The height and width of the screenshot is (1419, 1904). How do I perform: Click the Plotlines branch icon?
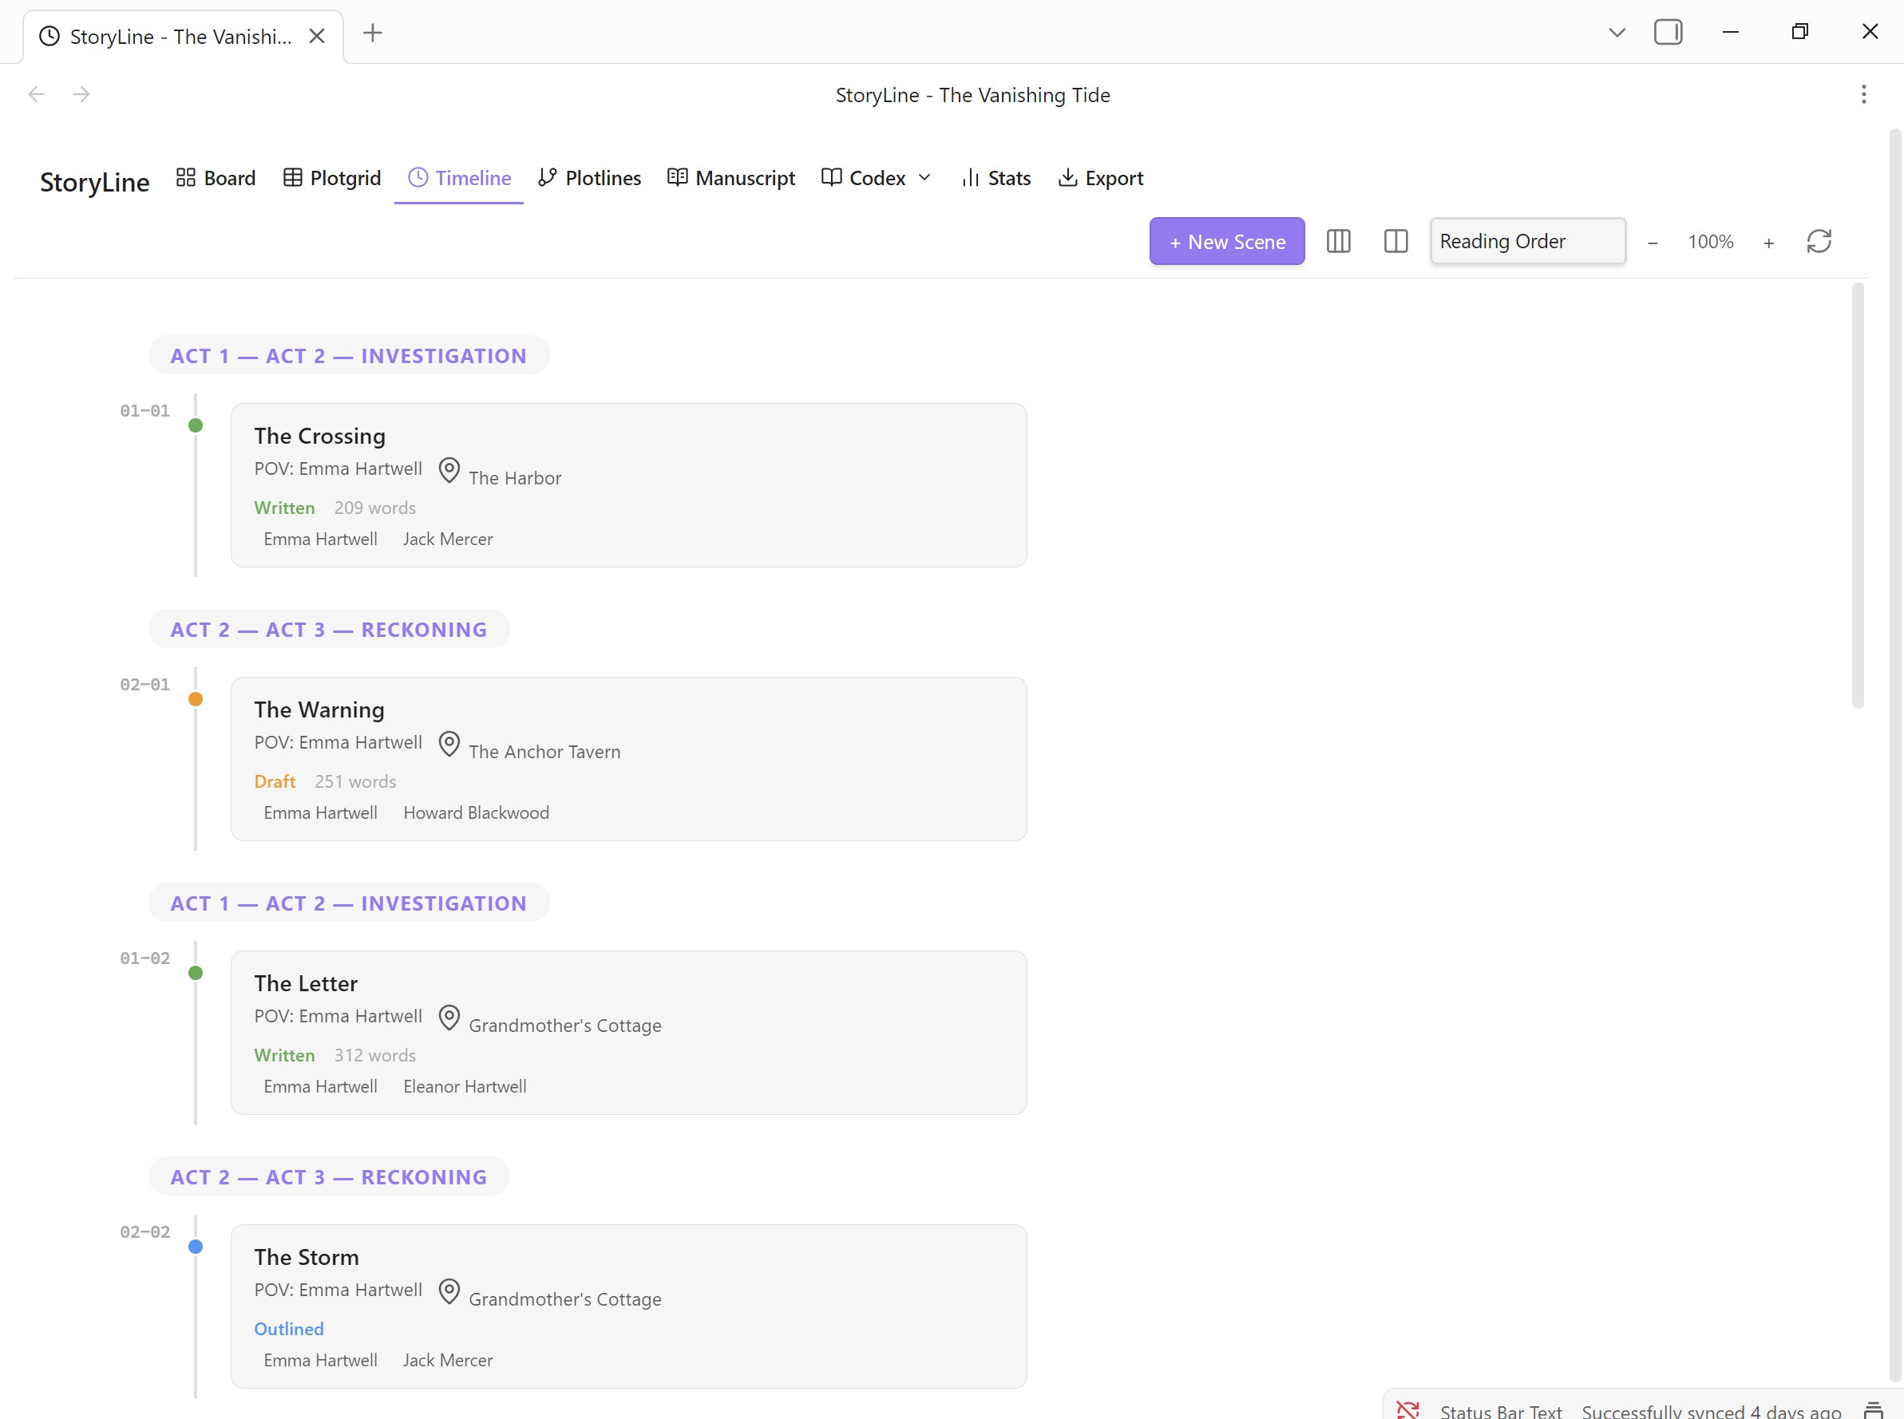coord(548,178)
